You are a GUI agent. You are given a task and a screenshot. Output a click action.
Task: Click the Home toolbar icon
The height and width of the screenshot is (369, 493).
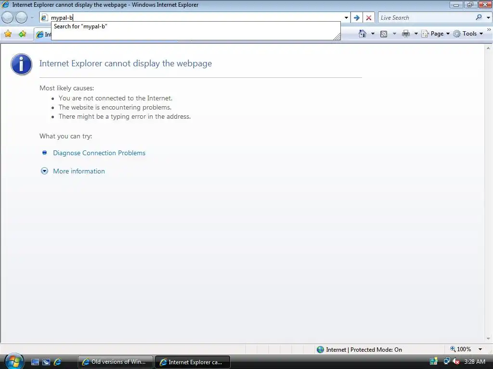[363, 34]
